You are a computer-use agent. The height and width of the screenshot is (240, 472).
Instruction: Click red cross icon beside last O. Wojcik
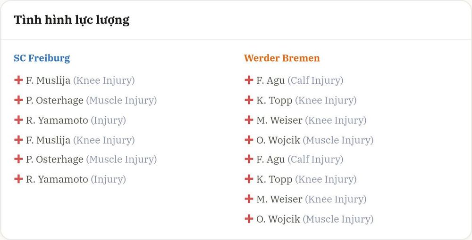coord(249,219)
